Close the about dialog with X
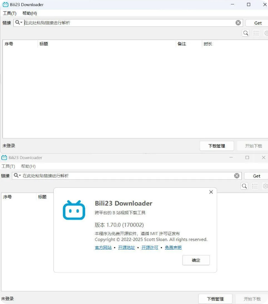This screenshot has height=304, width=268. point(211,192)
